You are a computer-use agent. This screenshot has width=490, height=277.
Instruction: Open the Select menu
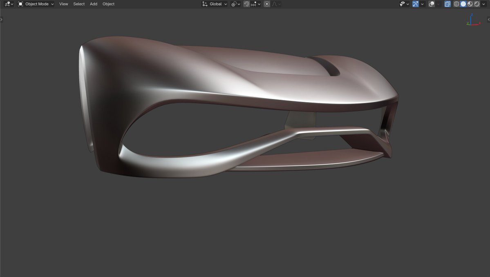(x=78, y=4)
